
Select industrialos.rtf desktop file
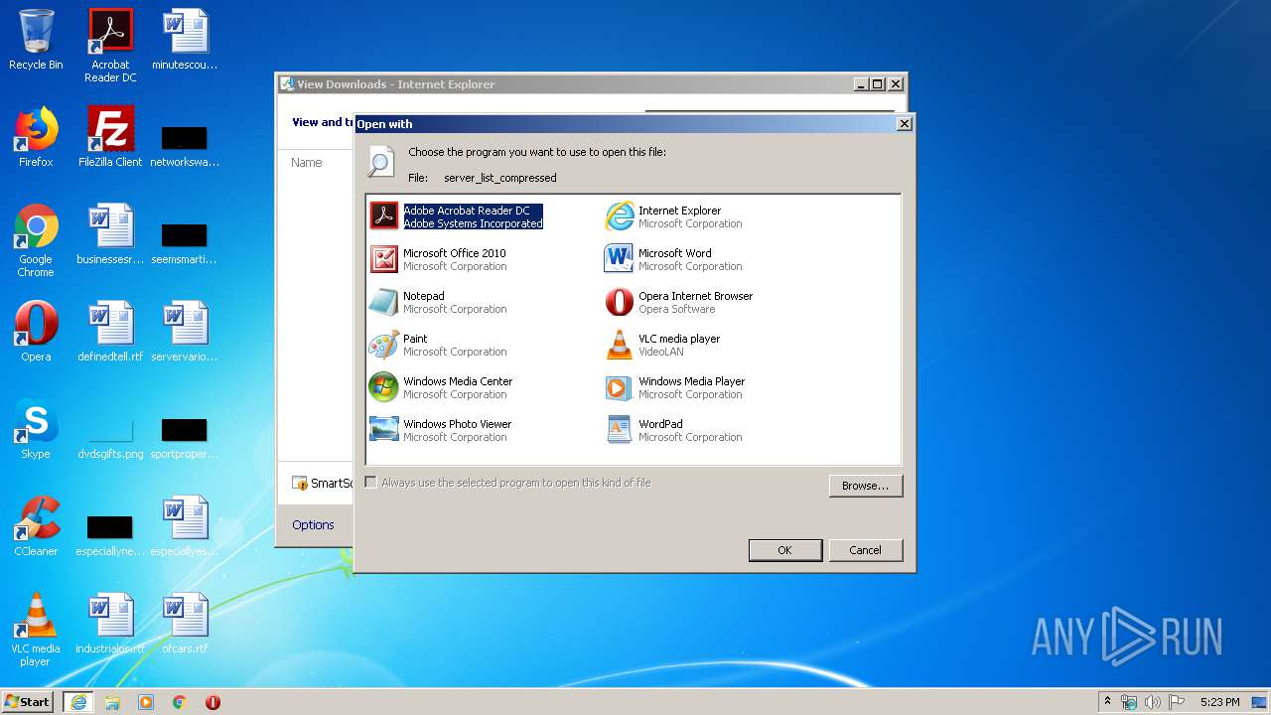110,624
